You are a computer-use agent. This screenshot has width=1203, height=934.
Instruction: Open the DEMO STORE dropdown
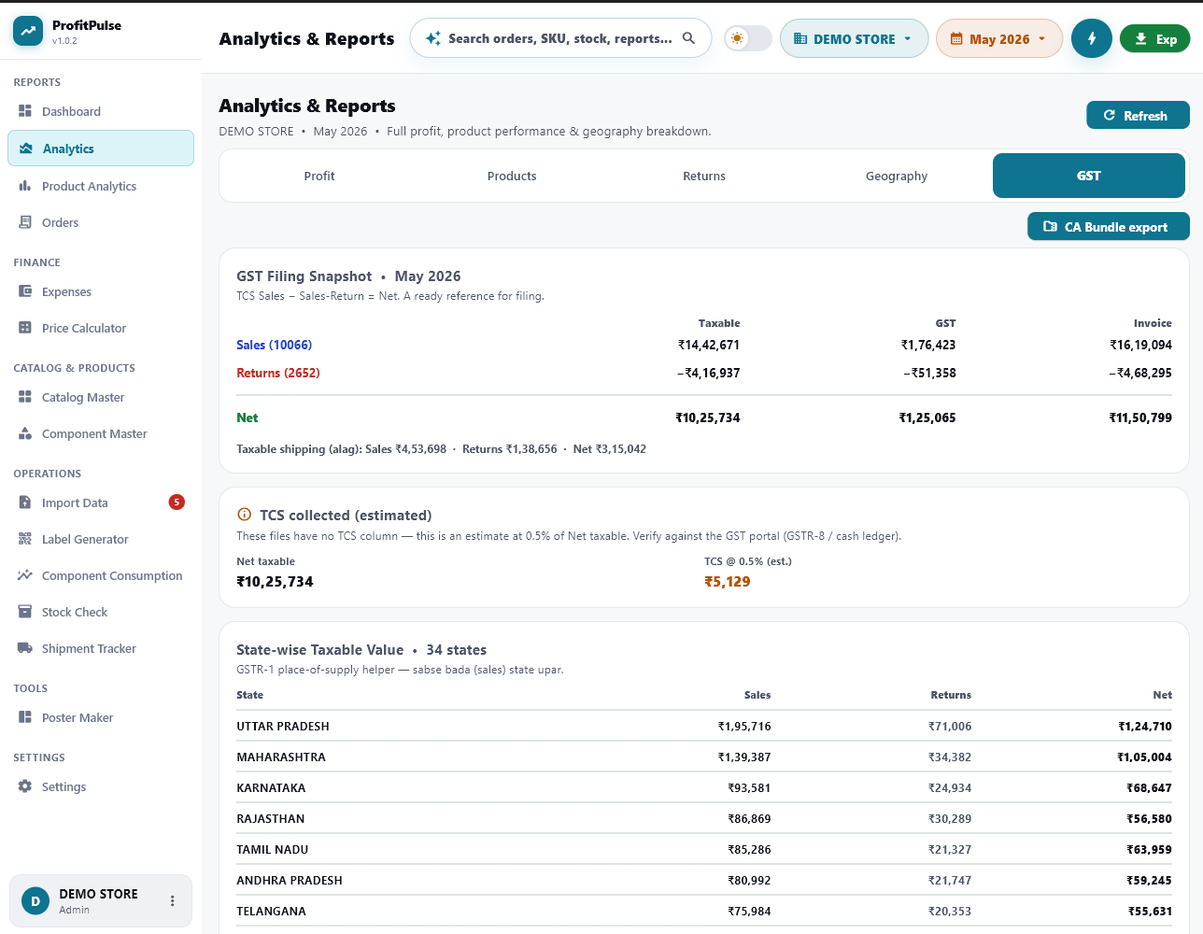854,38
